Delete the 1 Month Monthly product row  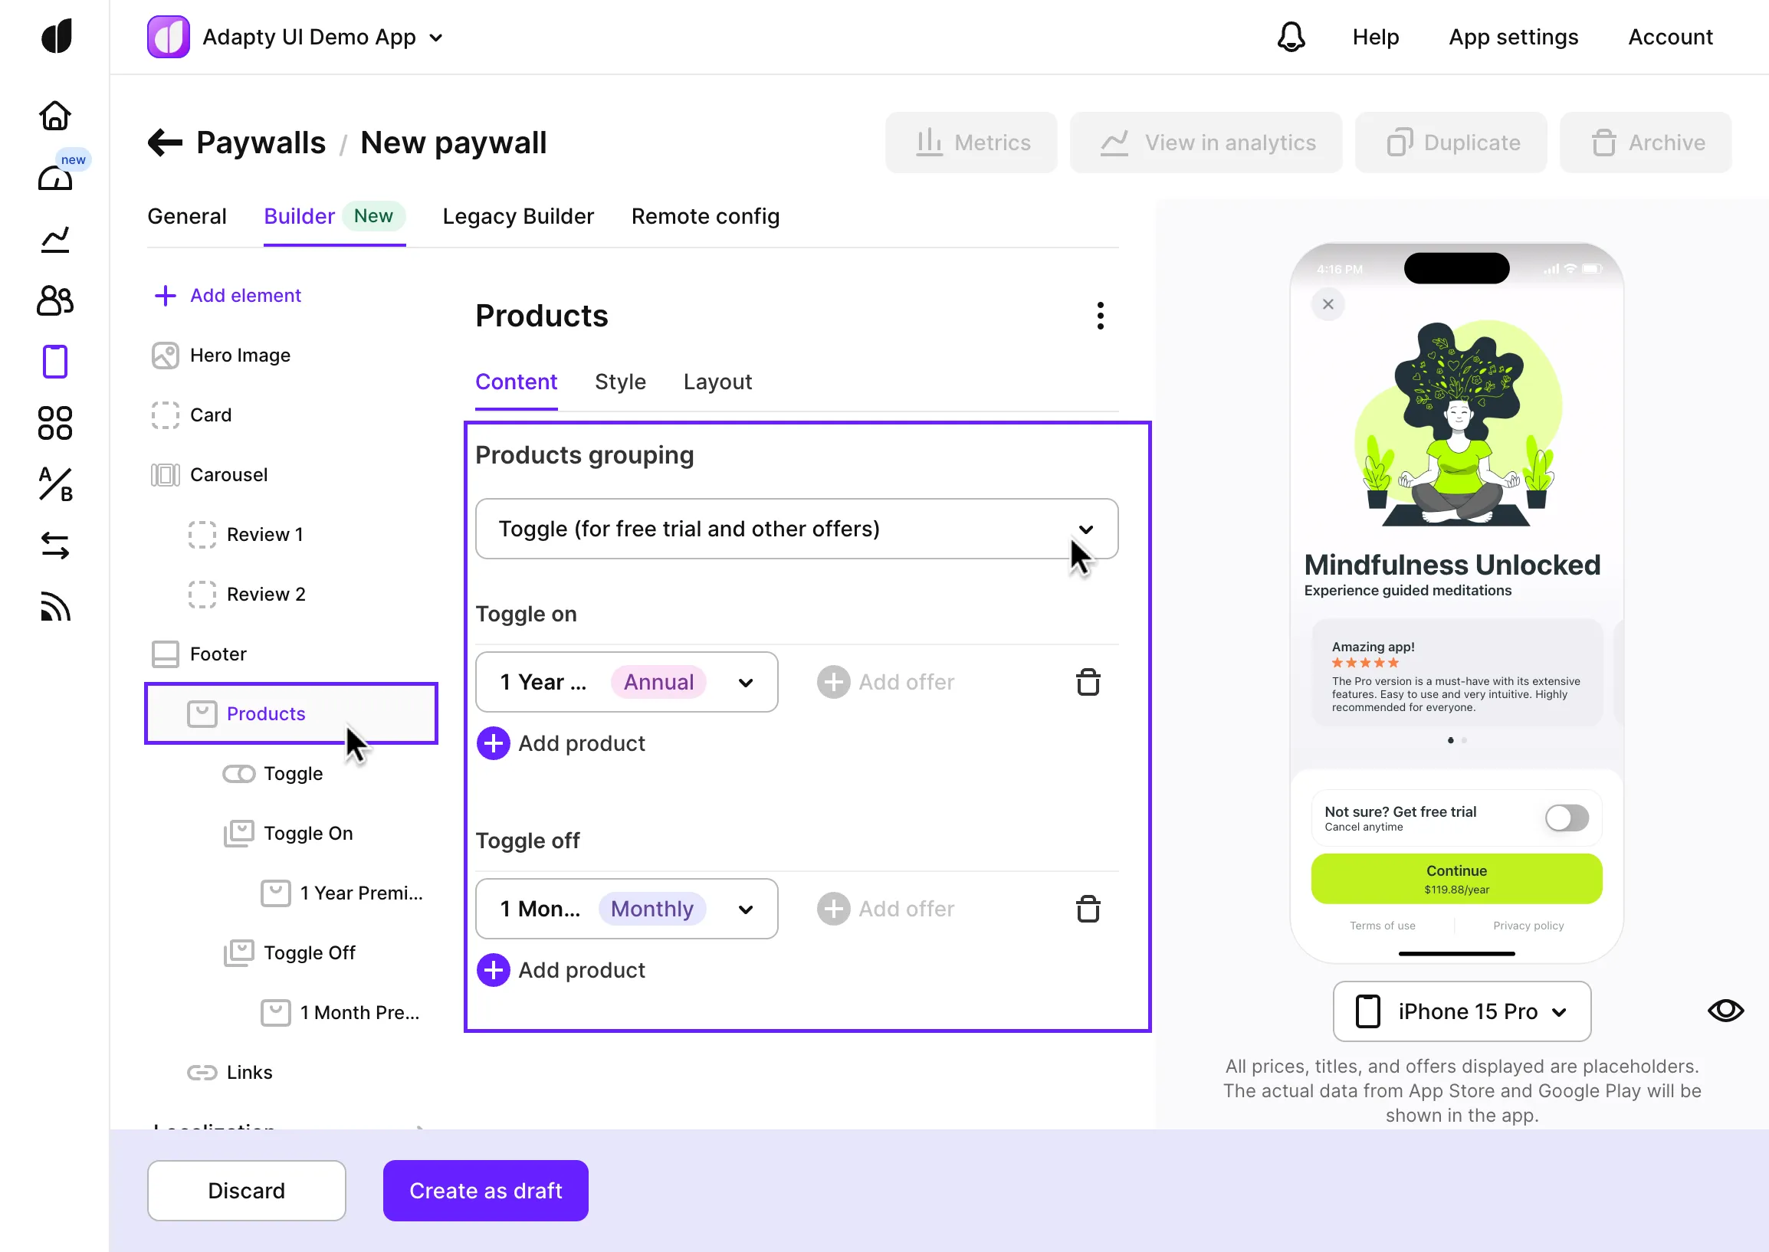[x=1088, y=909]
